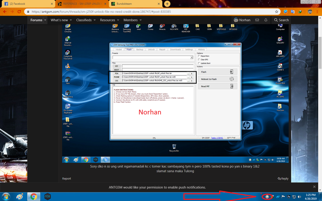Open the Resources navigation link
The image size is (322, 201).
[x=107, y=20]
